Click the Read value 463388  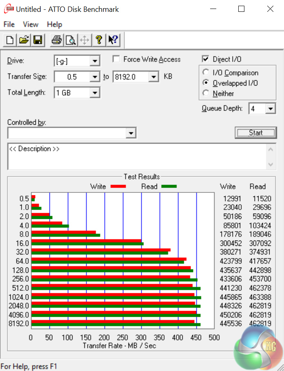point(260,297)
